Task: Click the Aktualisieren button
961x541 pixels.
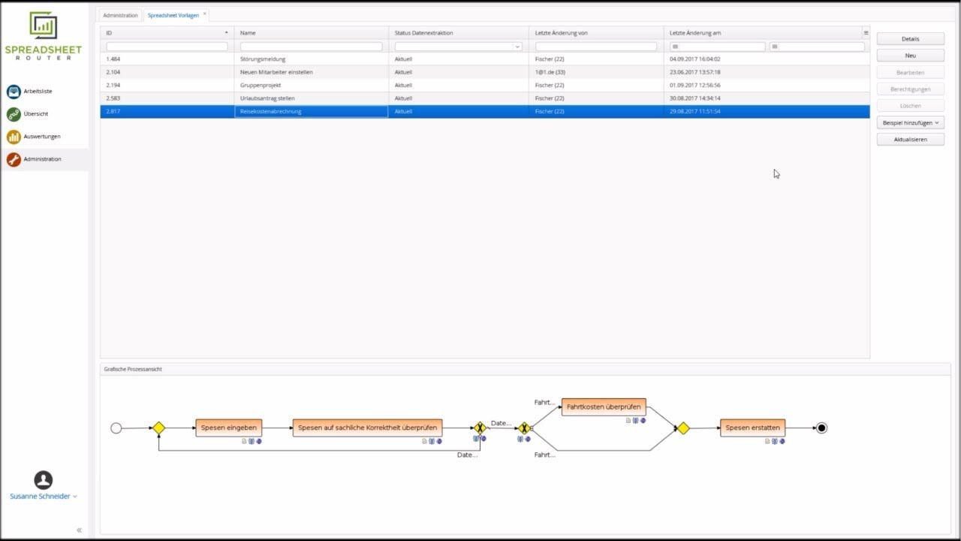Action: 911,140
